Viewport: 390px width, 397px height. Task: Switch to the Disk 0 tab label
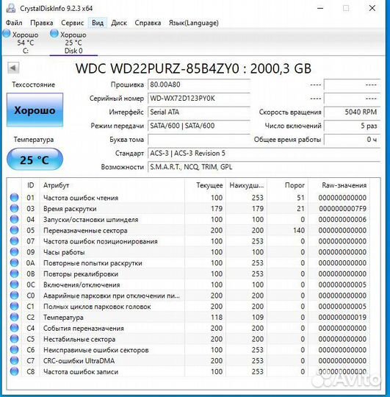pos(73,51)
